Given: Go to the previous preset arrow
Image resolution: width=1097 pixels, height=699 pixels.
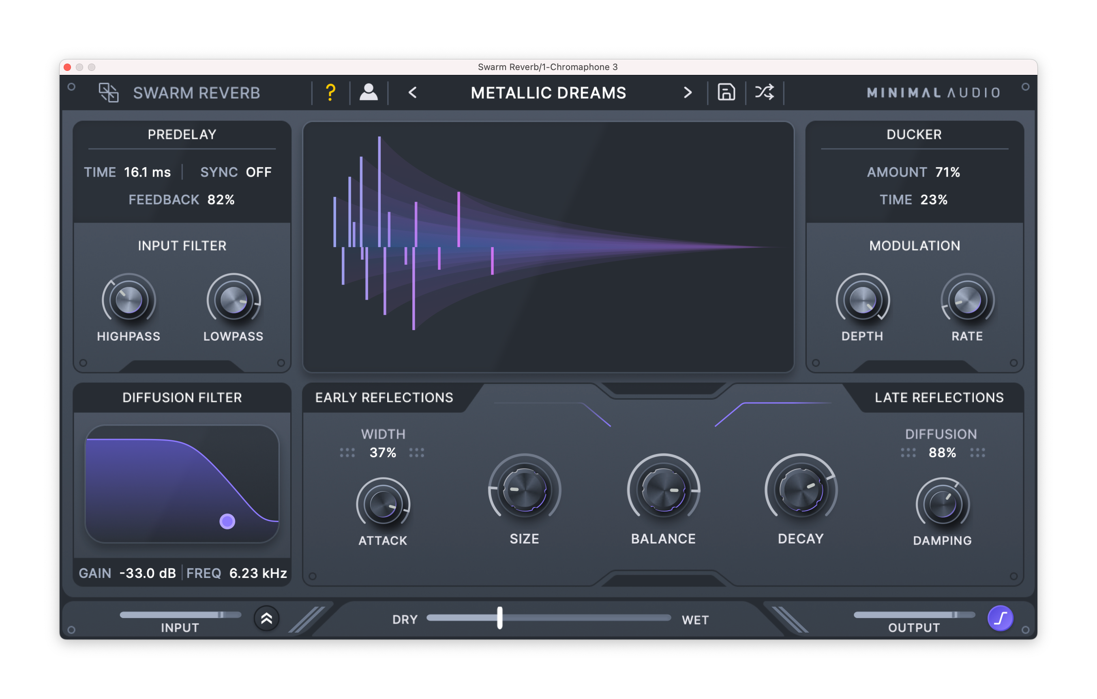Looking at the screenshot, I should pos(413,93).
